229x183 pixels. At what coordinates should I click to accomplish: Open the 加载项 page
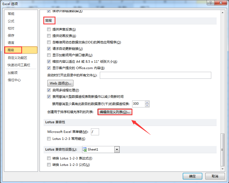13,73
